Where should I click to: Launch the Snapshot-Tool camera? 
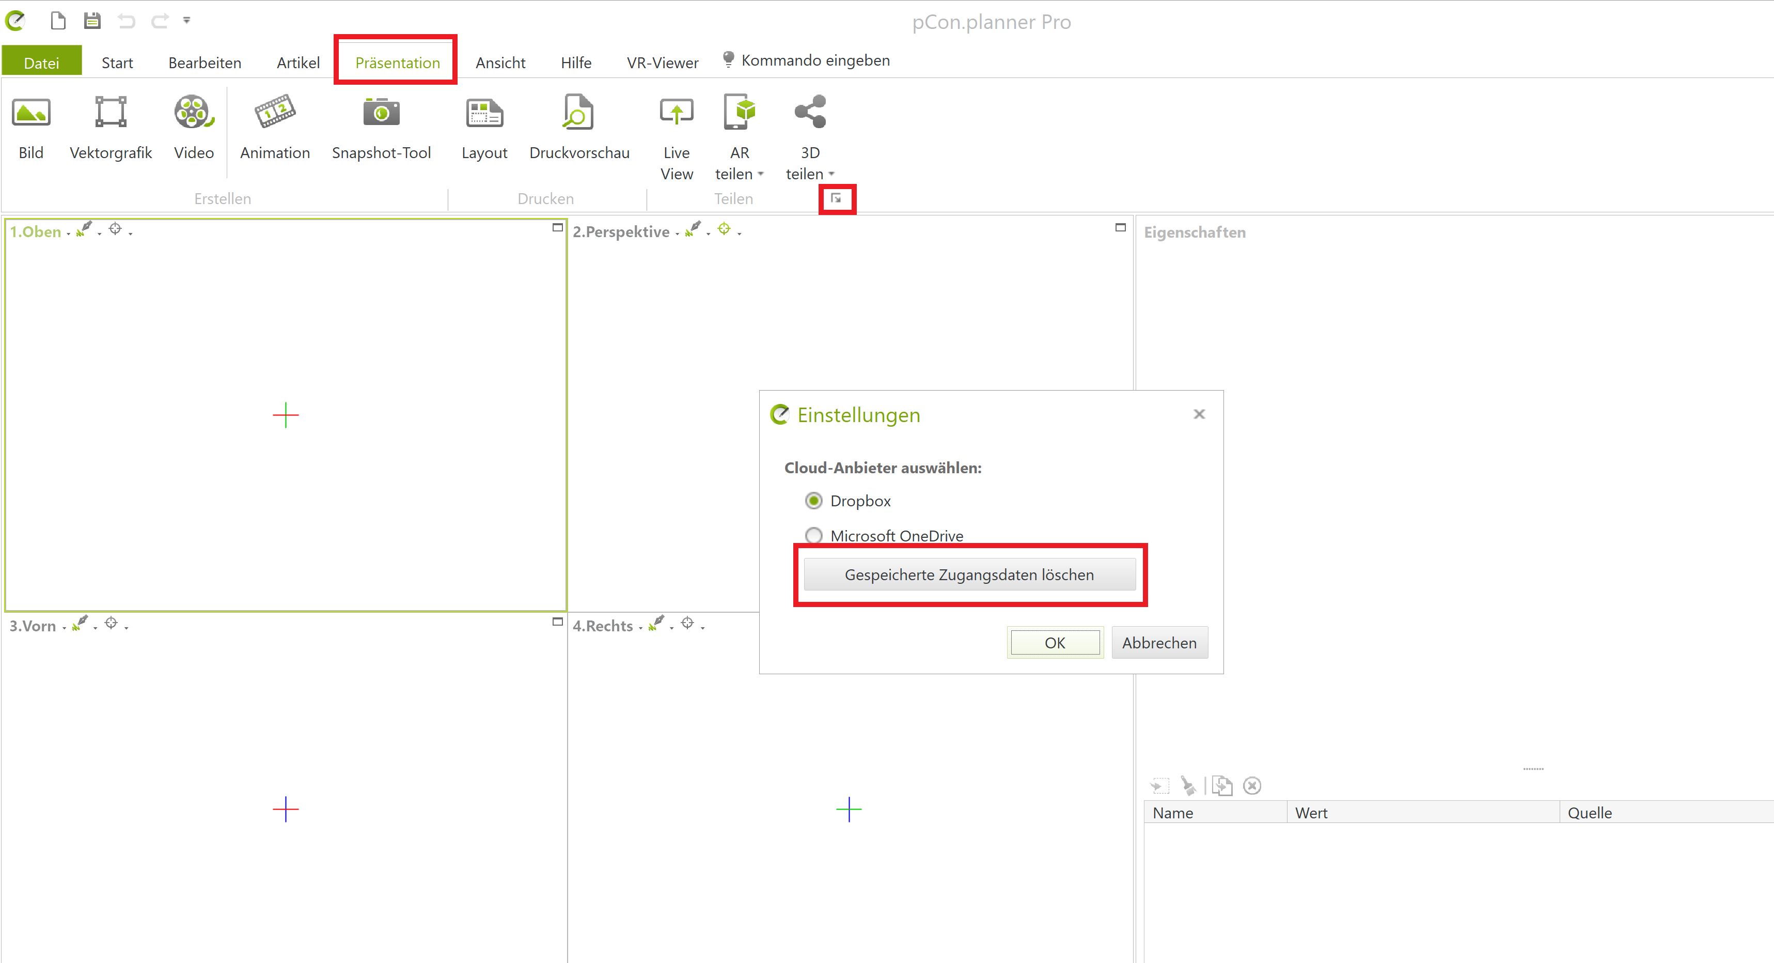pos(382,112)
